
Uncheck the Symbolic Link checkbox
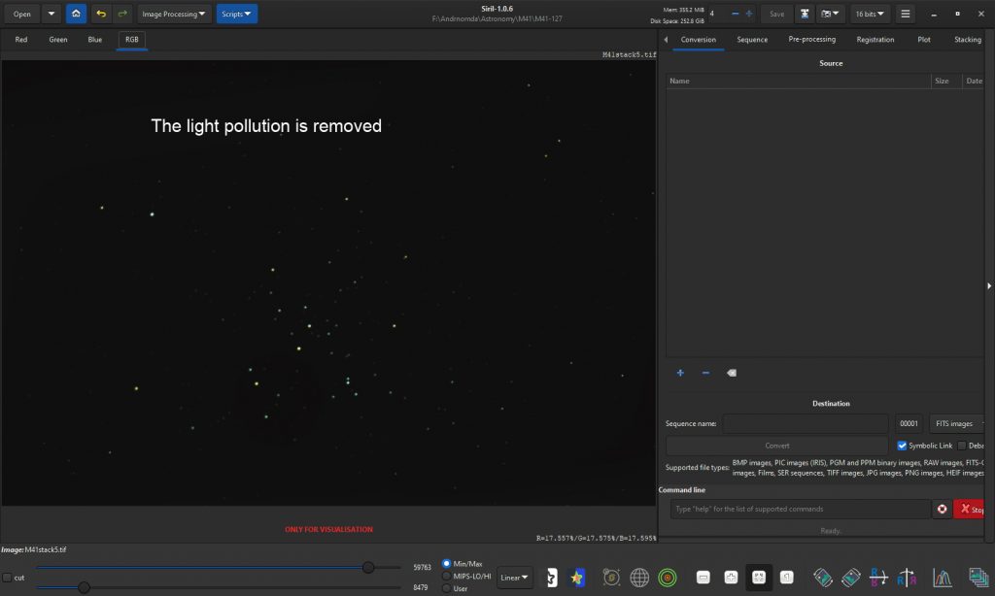click(x=902, y=446)
